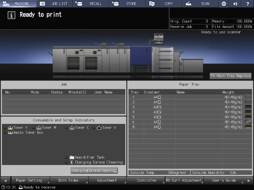This screenshot has height=190, width=254.
Task: Select tray 4 row
Action: point(190,112)
